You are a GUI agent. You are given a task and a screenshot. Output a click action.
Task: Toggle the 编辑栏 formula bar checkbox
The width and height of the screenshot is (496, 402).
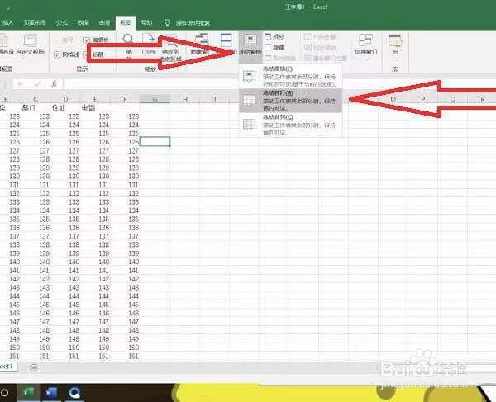(x=96, y=40)
